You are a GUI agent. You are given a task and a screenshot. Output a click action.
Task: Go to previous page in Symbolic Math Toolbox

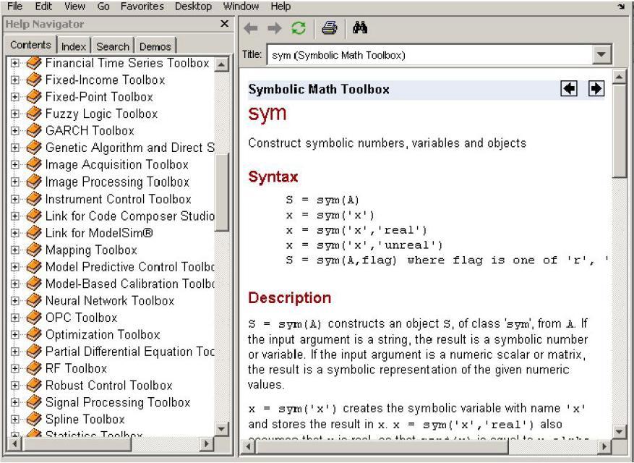point(569,89)
